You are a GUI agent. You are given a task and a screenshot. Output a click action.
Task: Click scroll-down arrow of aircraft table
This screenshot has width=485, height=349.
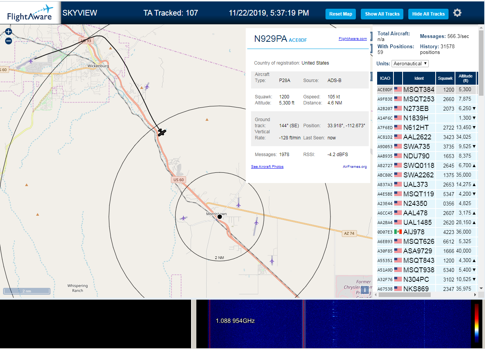coord(481,288)
